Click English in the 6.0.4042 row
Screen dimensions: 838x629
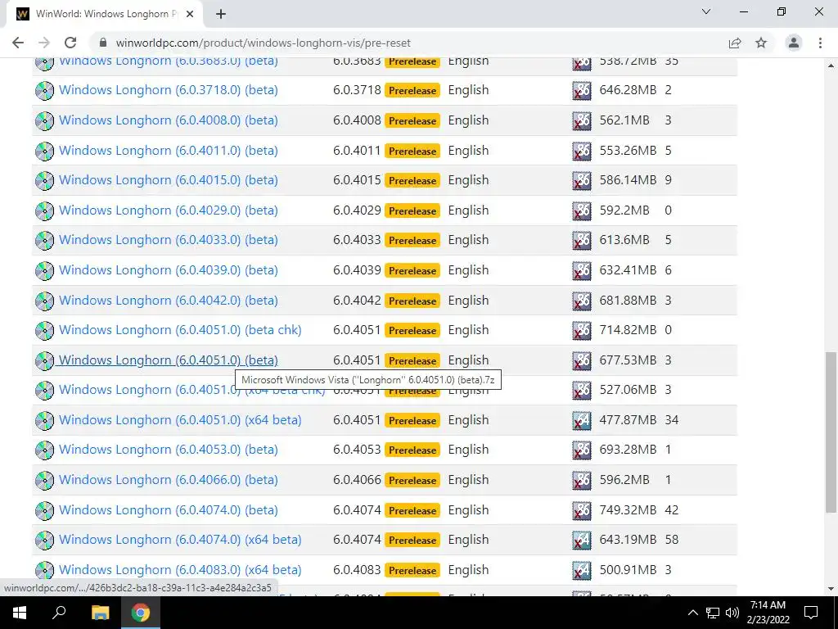(468, 301)
